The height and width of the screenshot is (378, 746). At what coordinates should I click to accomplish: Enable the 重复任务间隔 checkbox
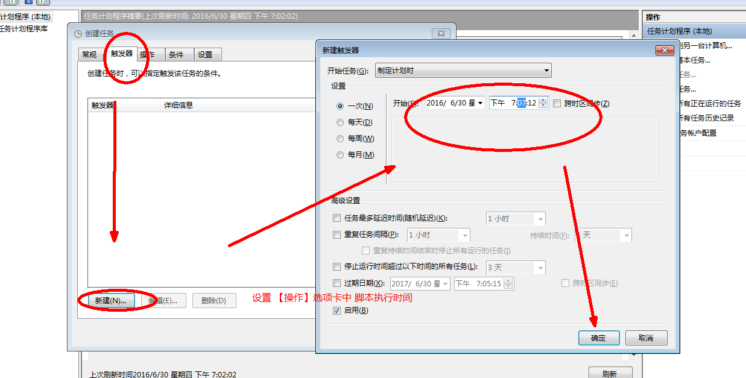[337, 235]
